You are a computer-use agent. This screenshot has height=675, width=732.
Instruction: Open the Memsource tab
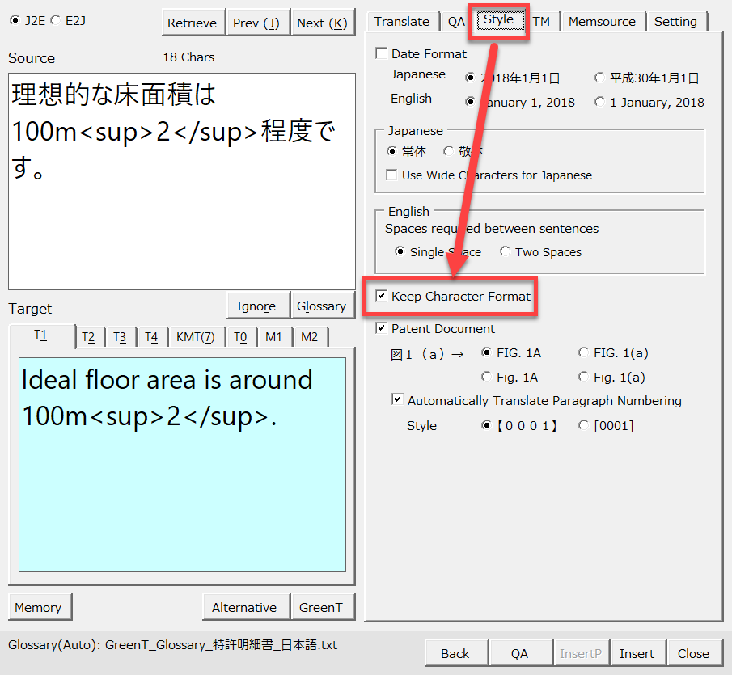point(602,22)
